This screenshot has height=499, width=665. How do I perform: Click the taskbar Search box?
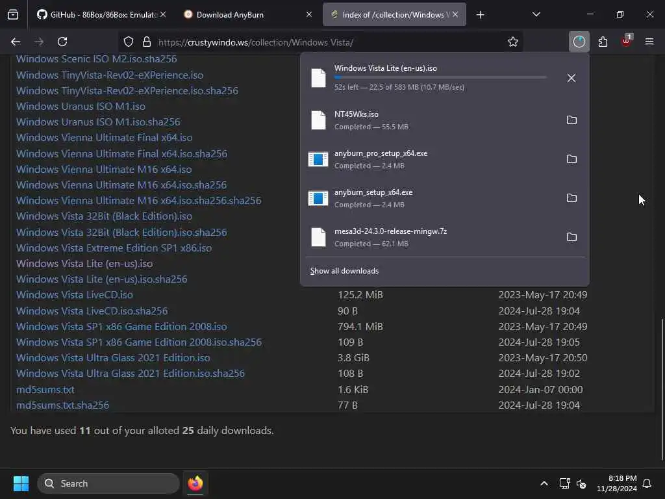coord(108,483)
